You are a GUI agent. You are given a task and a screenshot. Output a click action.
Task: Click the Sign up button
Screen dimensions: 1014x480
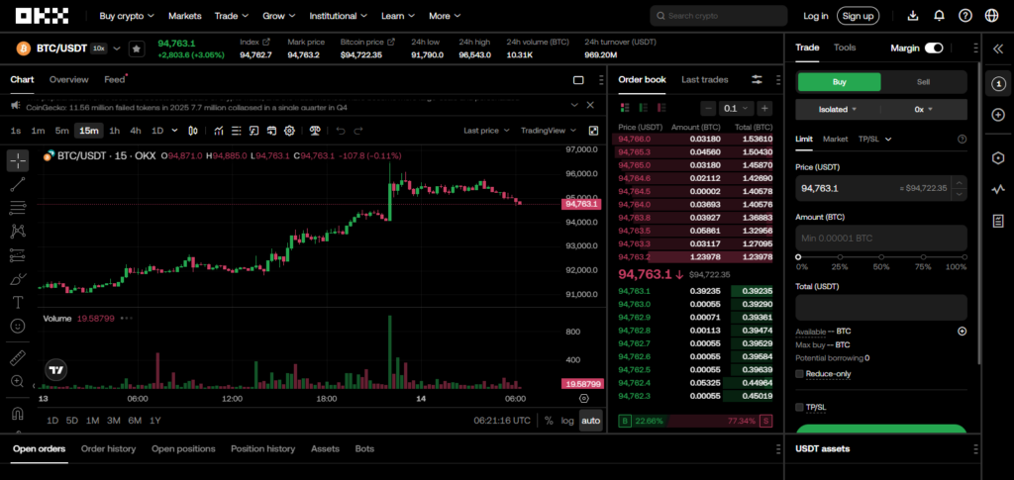[858, 16]
